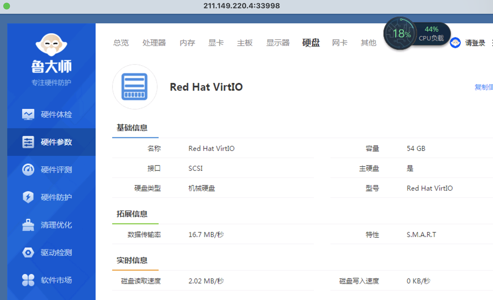This screenshot has height=300, width=493.
Task: Click the disk type value 机械硬盘
Action: (202, 188)
